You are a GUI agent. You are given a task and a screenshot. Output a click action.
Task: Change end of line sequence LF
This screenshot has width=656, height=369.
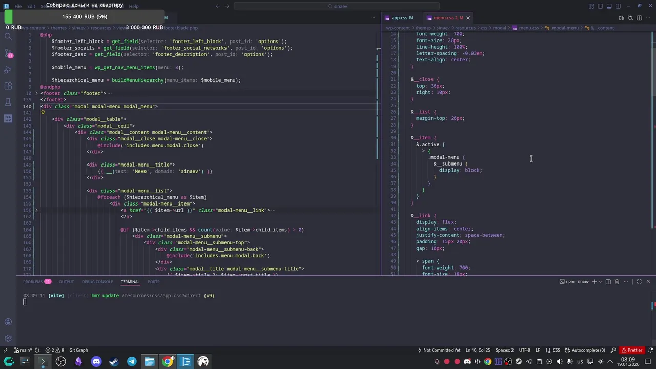pos(538,350)
